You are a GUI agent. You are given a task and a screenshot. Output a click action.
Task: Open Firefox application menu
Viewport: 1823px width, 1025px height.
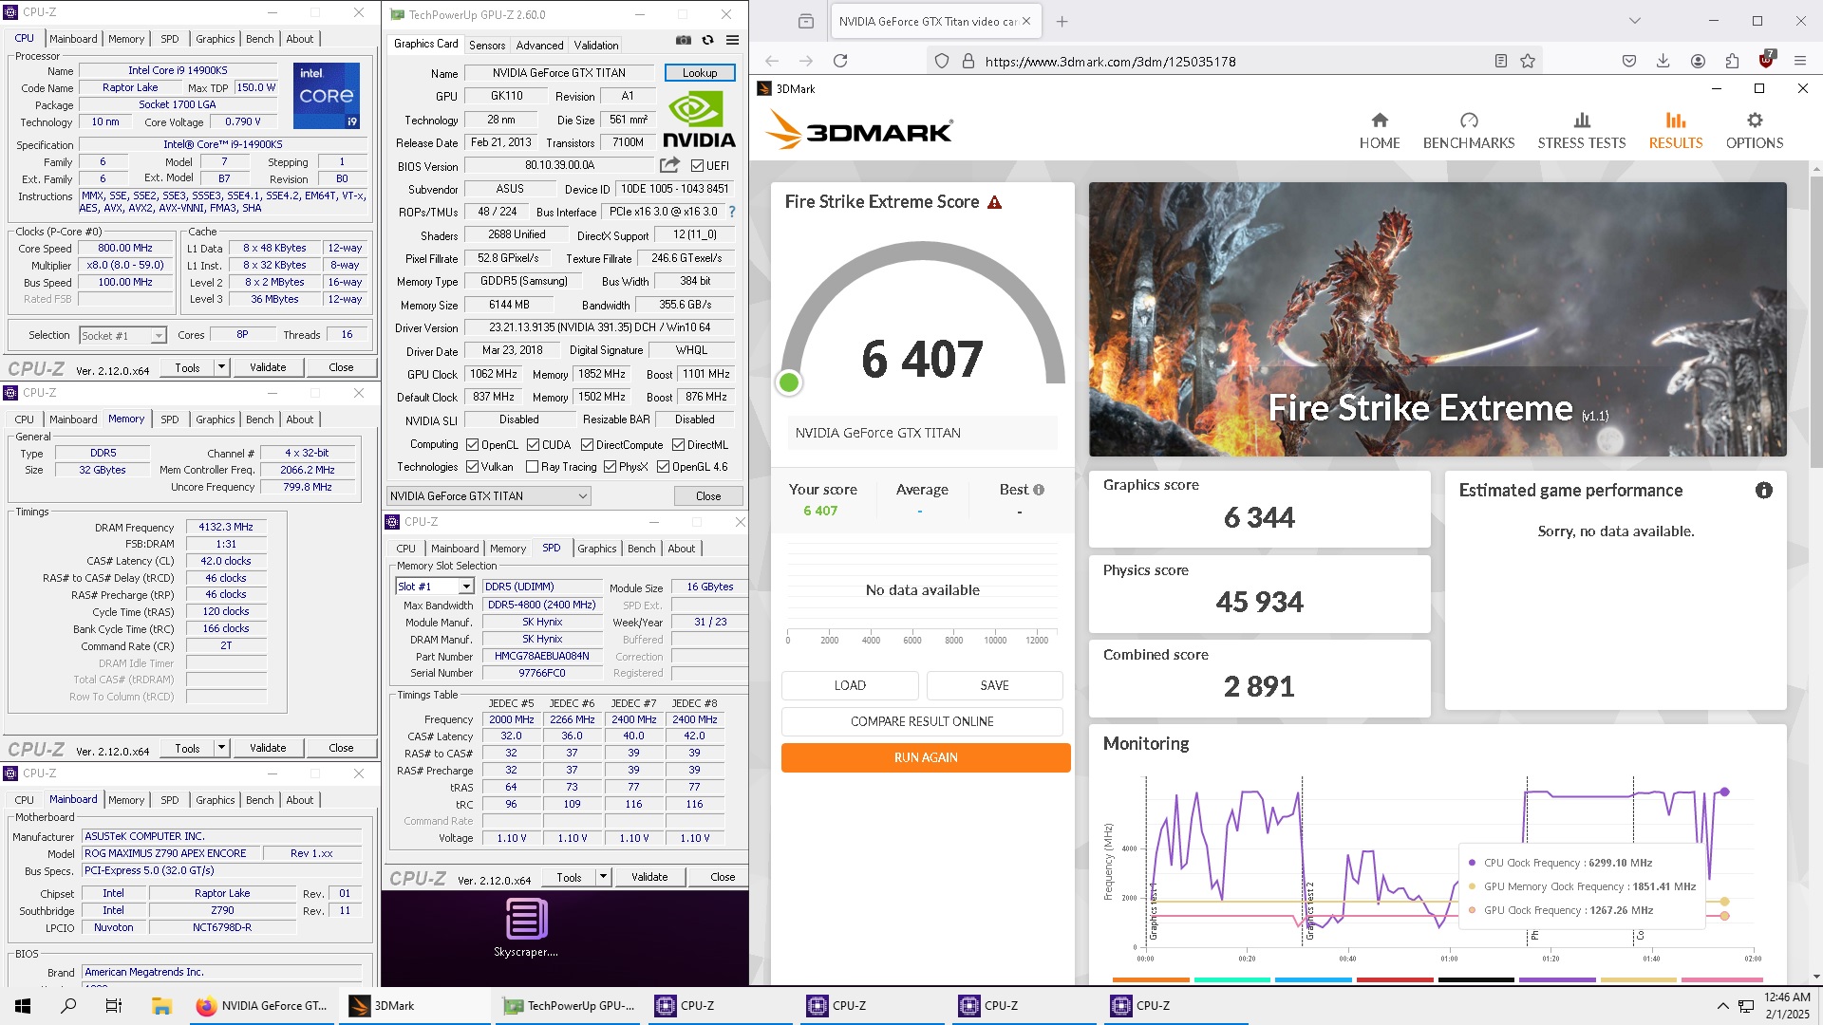tap(1799, 61)
